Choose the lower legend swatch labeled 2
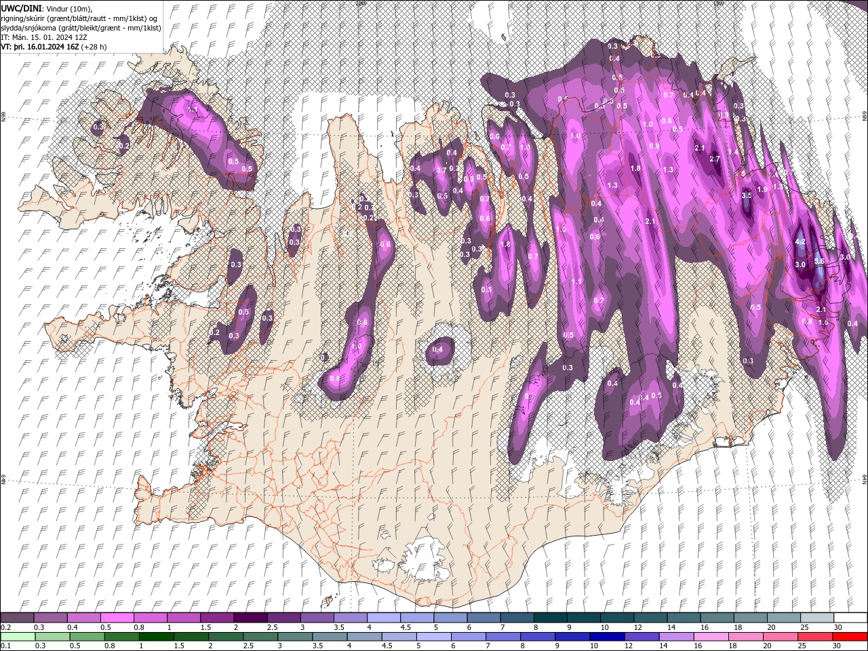Image resolution: width=868 pixels, height=651 pixels. pos(226,637)
